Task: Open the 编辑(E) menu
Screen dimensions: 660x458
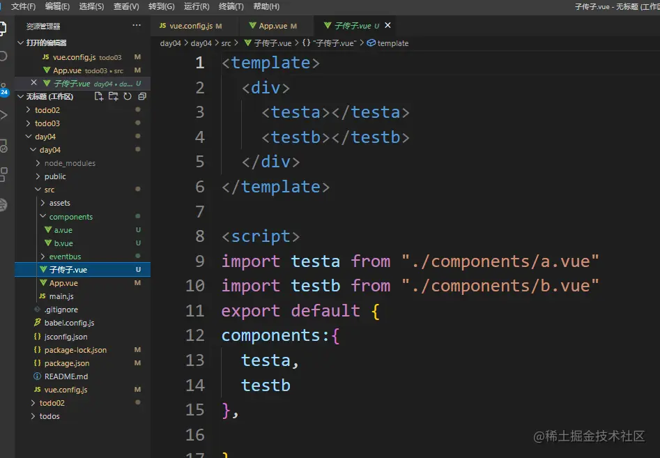Action: click(57, 6)
